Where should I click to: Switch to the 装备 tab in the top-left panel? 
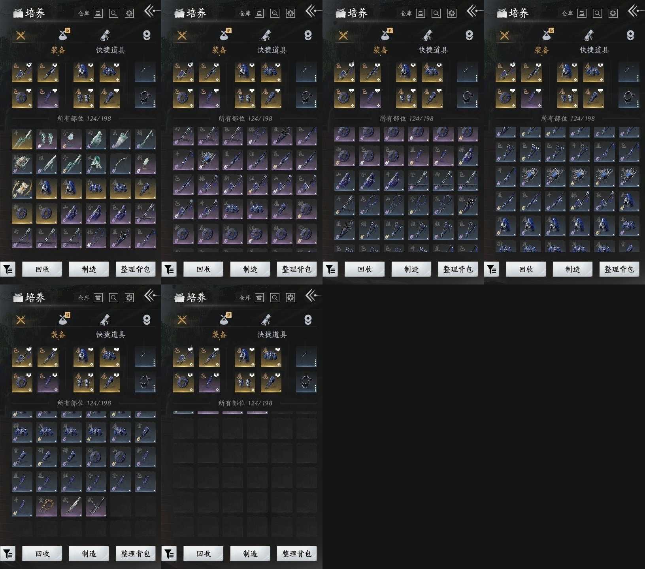coord(58,50)
